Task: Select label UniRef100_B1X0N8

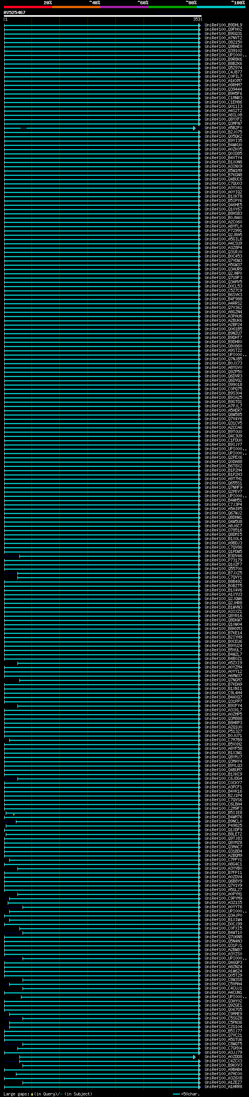Action: pyautogui.click(x=223, y=162)
